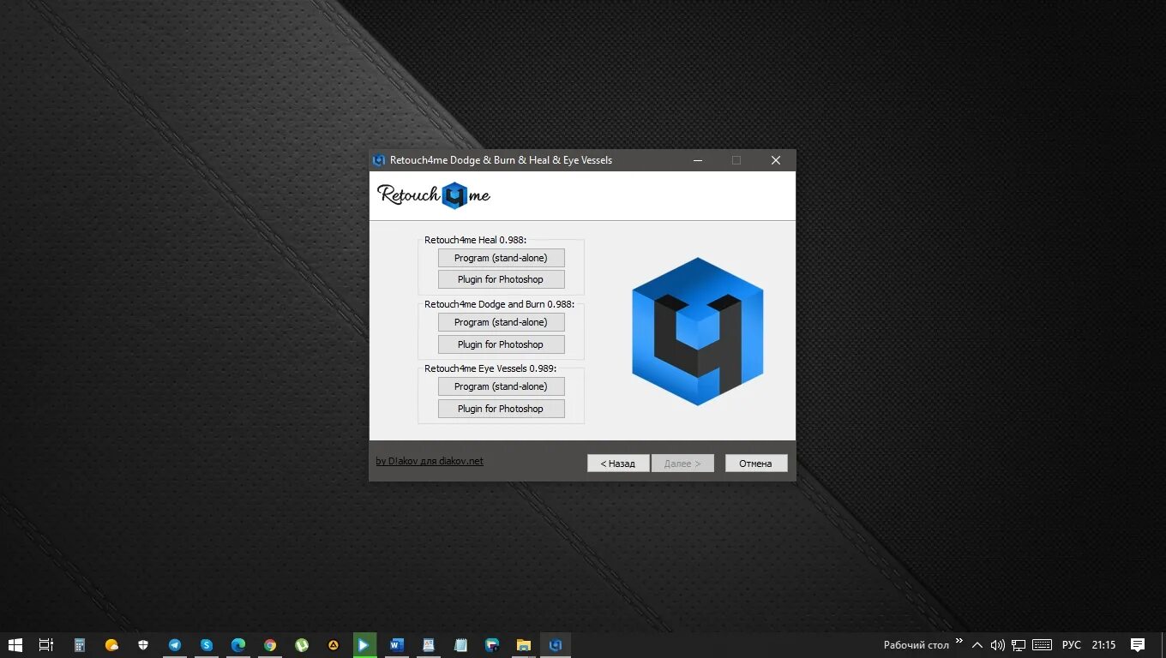This screenshot has height=658, width=1166.
Task: Launch Google Chrome from the taskbar
Action: pyautogui.click(x=270, y=645)
